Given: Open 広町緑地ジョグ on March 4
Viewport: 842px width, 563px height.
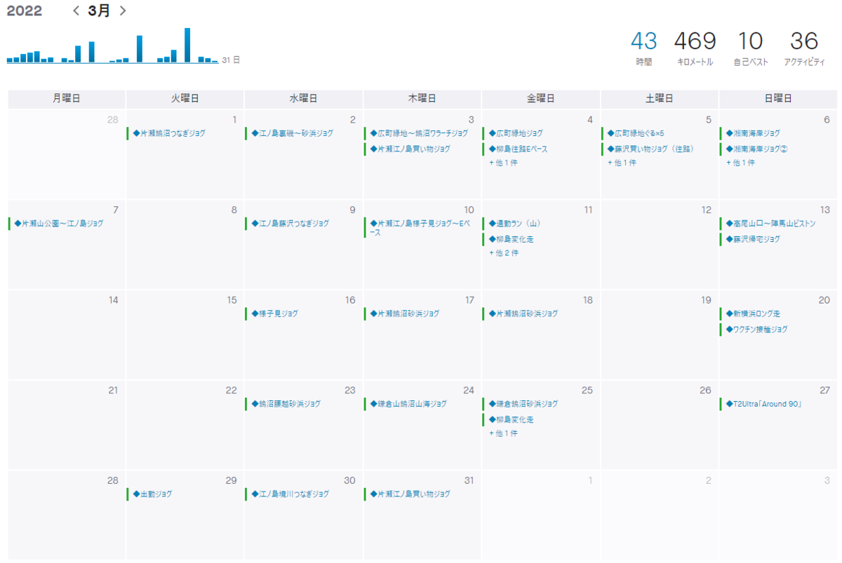Looking at the screenshot, I should pos(516,133).
